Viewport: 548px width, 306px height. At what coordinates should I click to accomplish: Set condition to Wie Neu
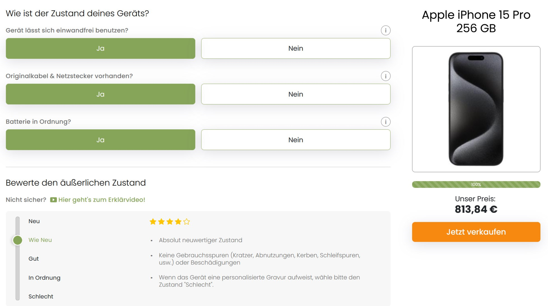tap(40, 240)
